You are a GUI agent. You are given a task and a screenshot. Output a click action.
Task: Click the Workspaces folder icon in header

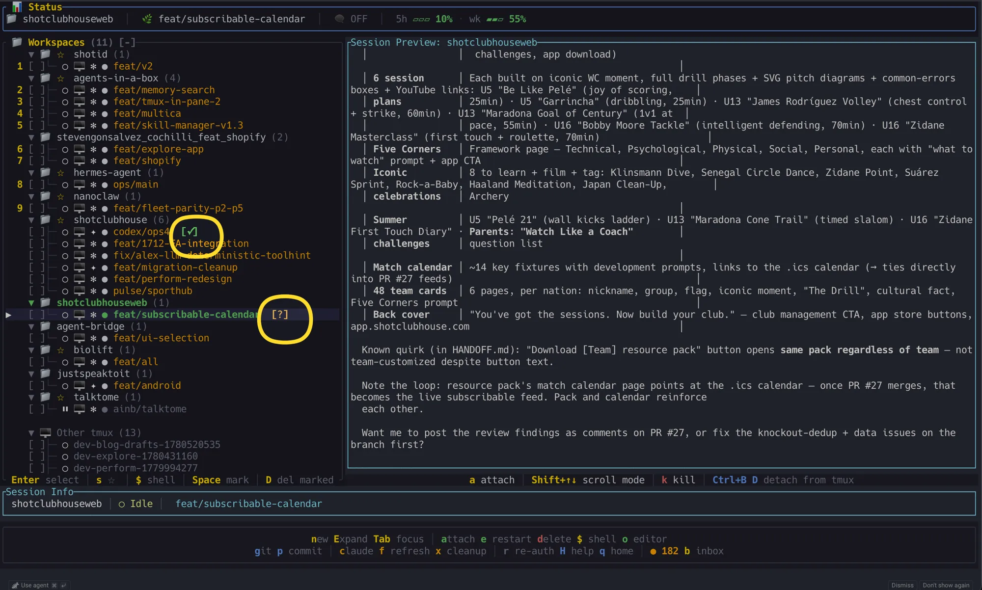(x=17, y=42)
